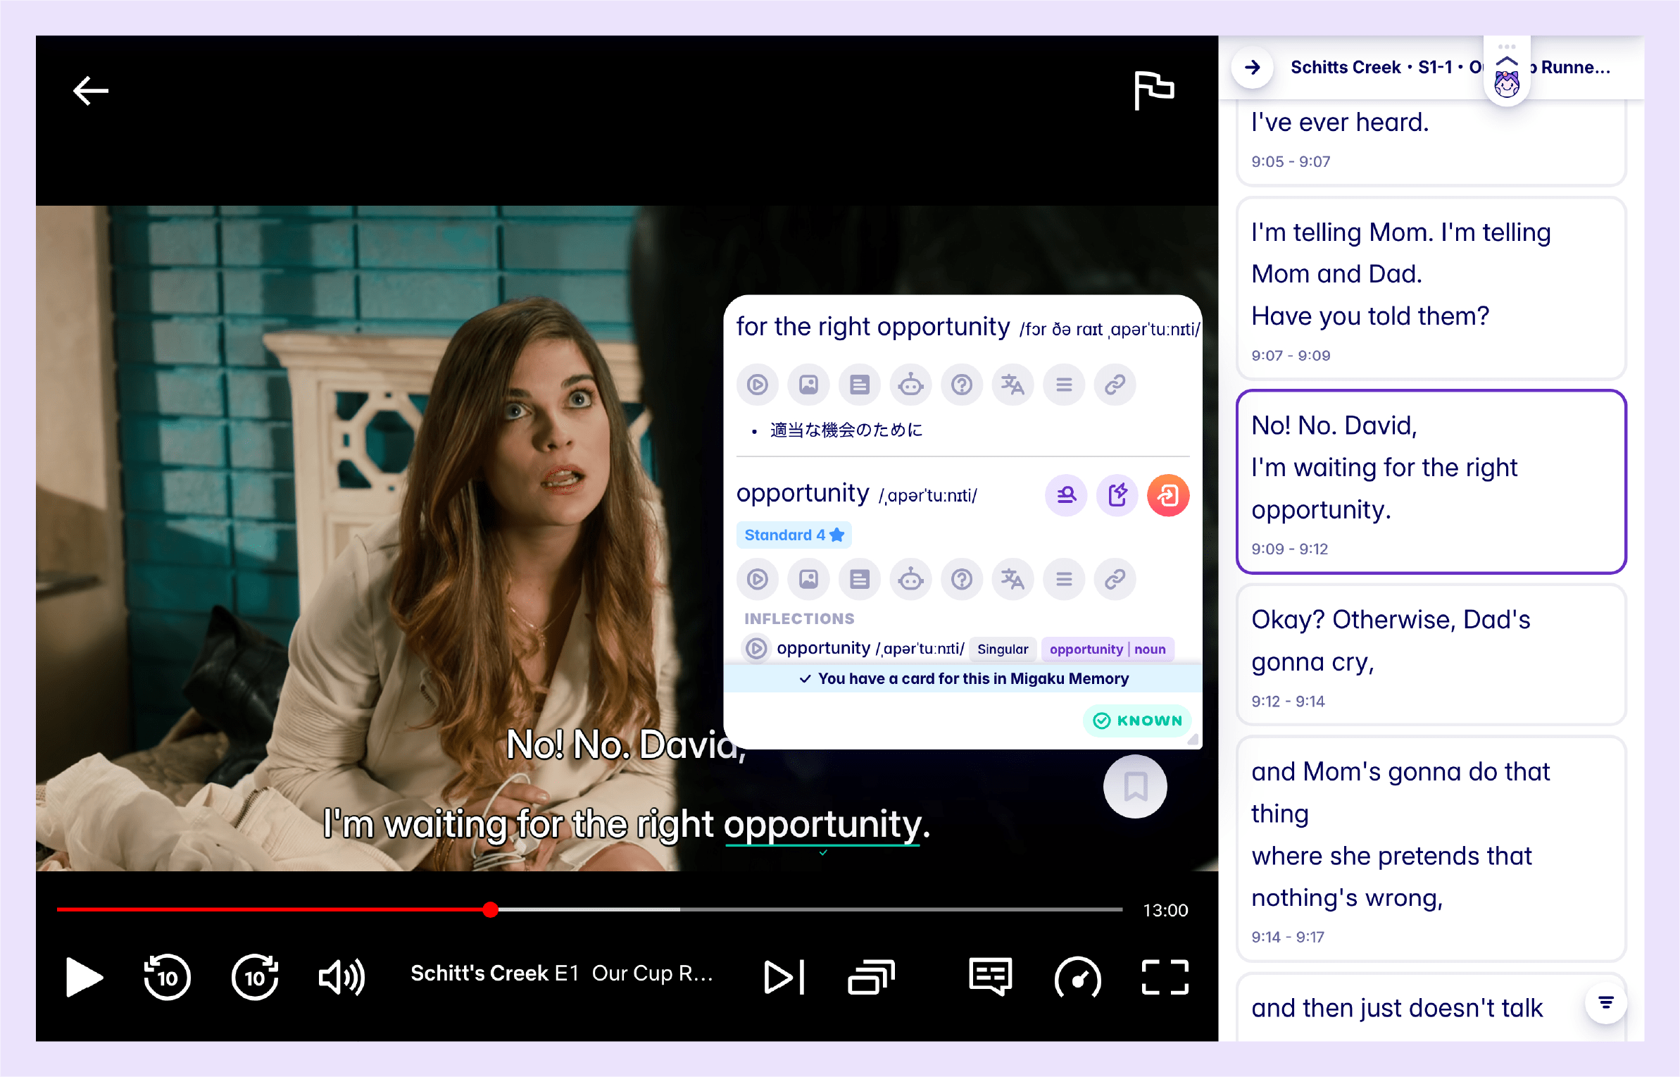Open the Migaku Memory card notification banner
The image size is (1680, 1077).
tap(963, 678)
